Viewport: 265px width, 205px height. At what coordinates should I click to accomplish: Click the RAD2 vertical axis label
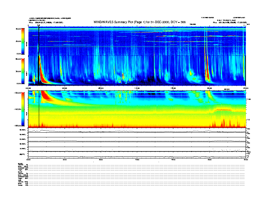[x=26, y=44]
